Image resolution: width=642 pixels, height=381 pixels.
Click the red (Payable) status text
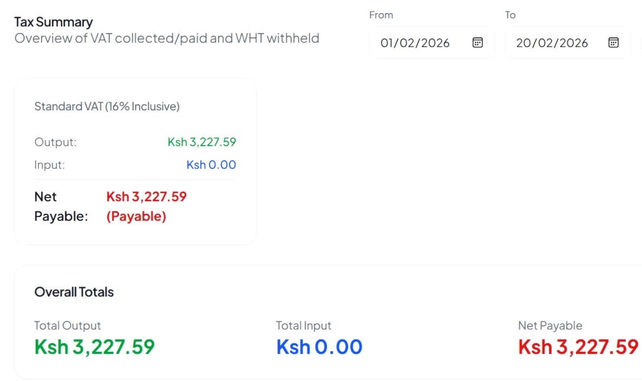coord(136,216)
